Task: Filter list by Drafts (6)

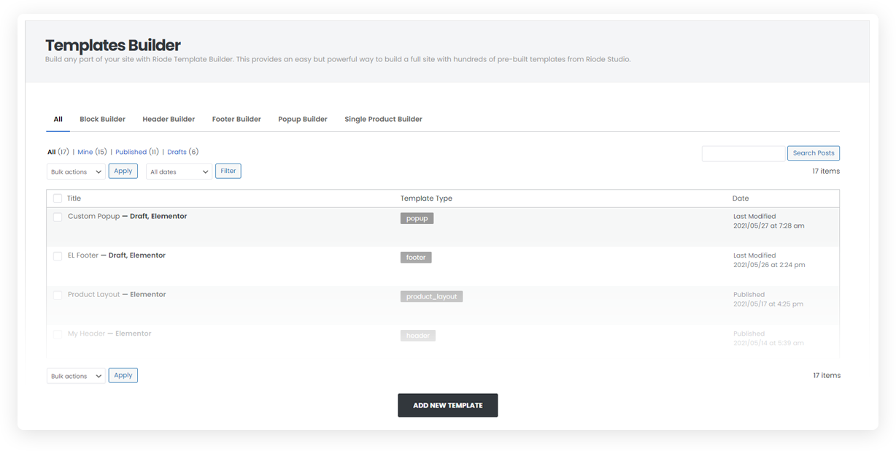Action: click(x=182, y=152)
